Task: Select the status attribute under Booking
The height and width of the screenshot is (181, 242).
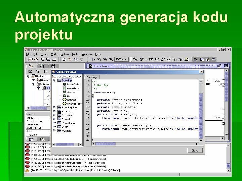Action: 71,92
